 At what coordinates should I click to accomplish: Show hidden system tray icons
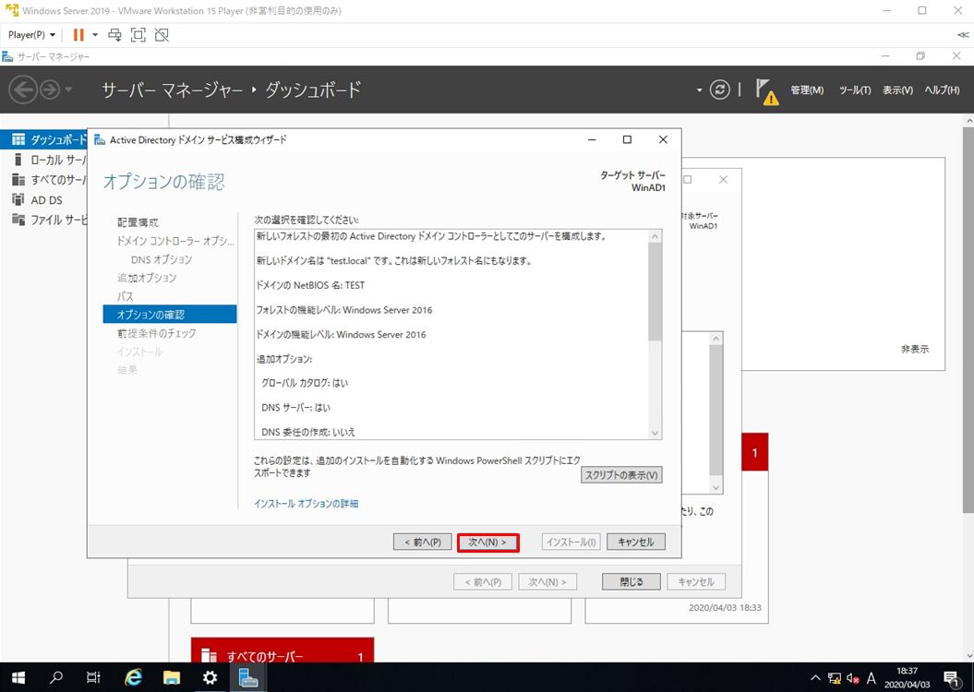click(815, 678)
